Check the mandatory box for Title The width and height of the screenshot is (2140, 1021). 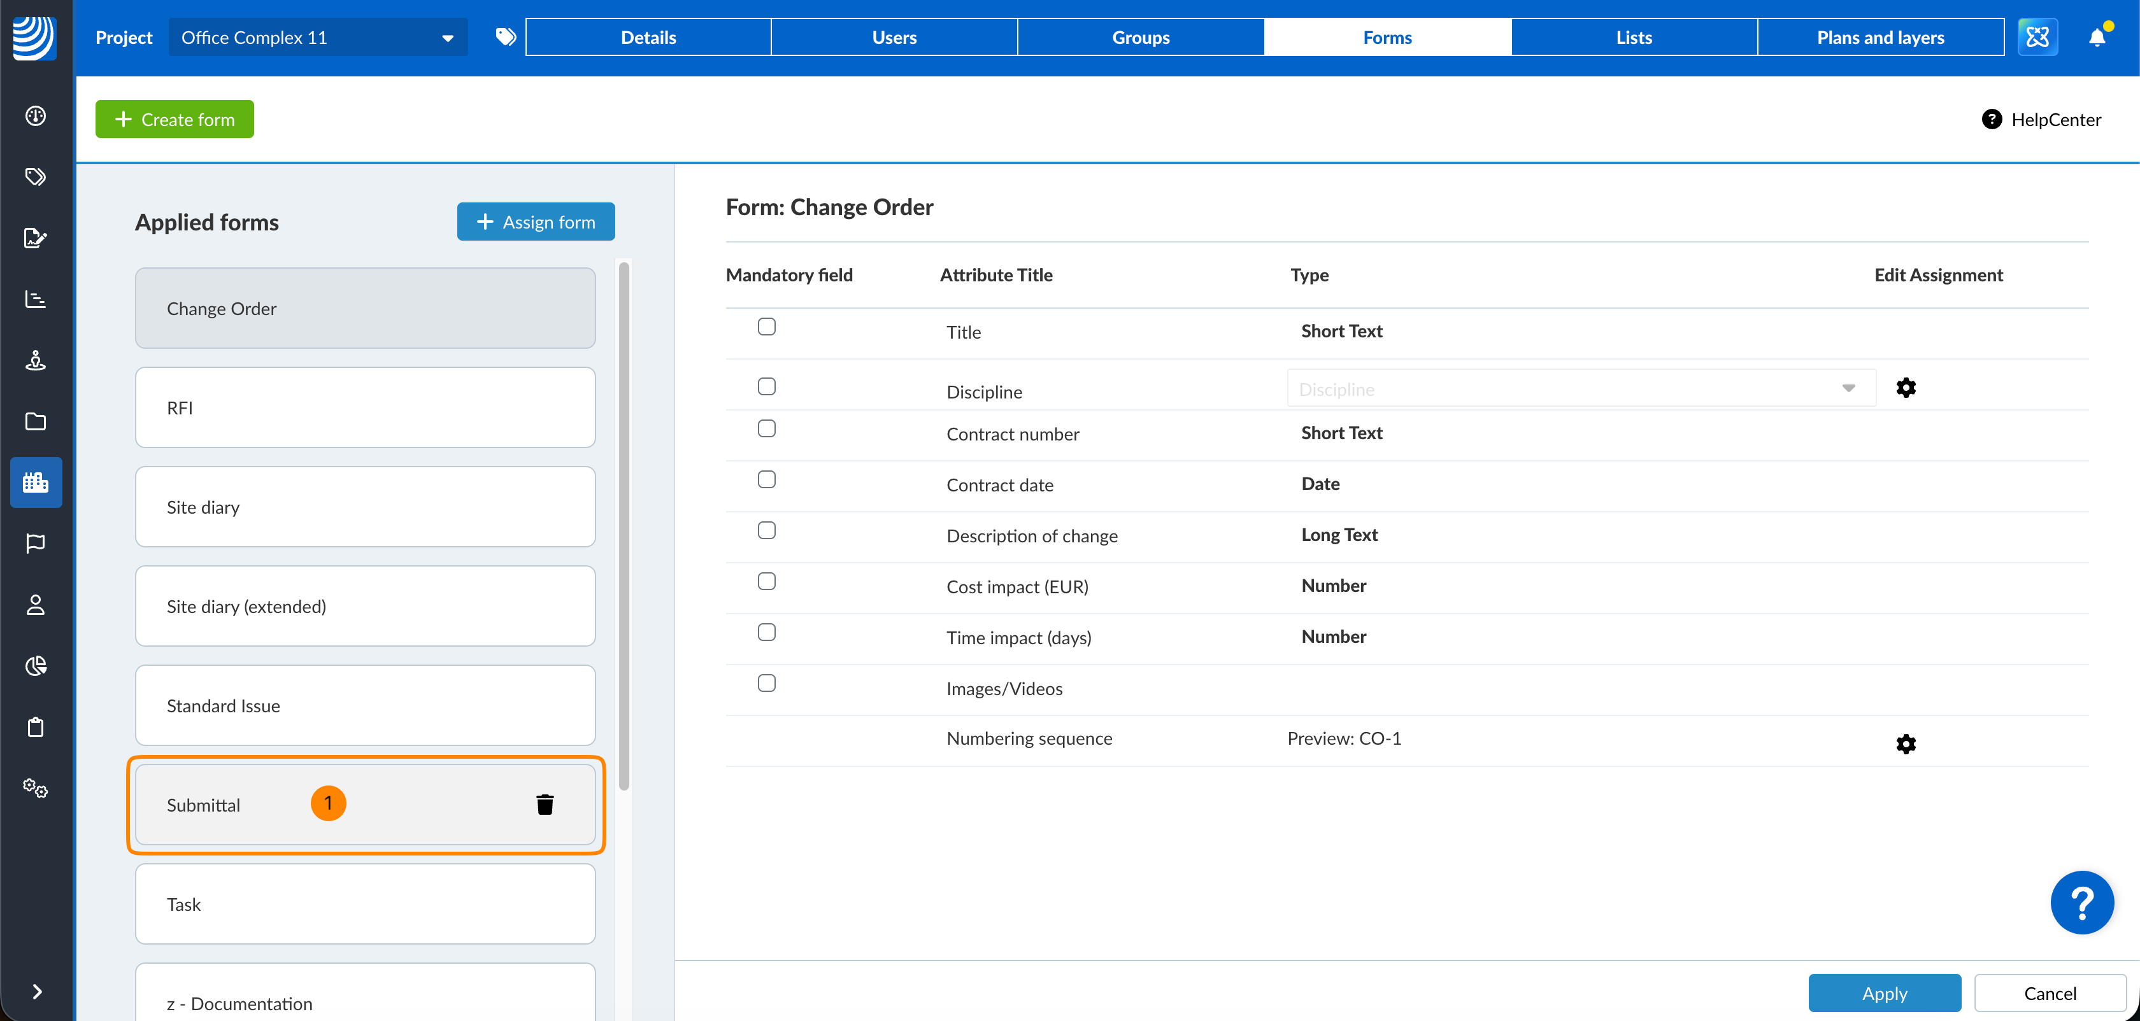pyautogui.click(x=767, y=327)
